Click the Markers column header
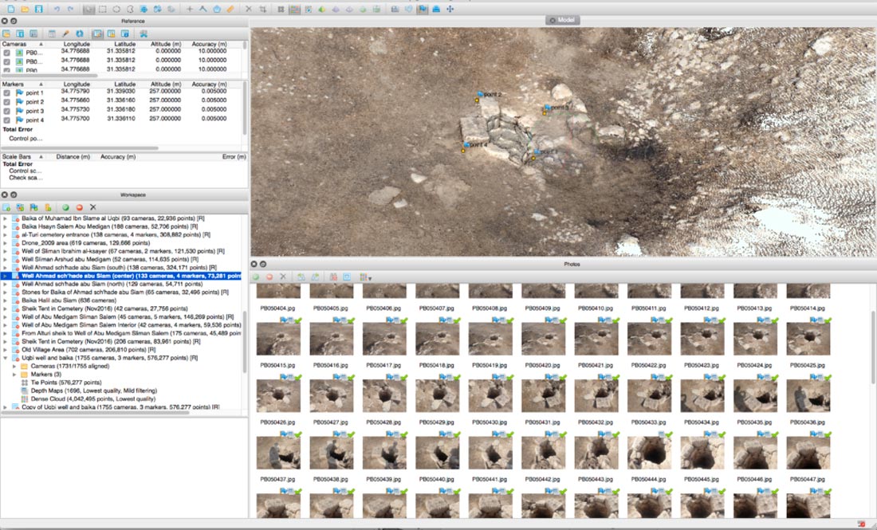 (14, 84)
